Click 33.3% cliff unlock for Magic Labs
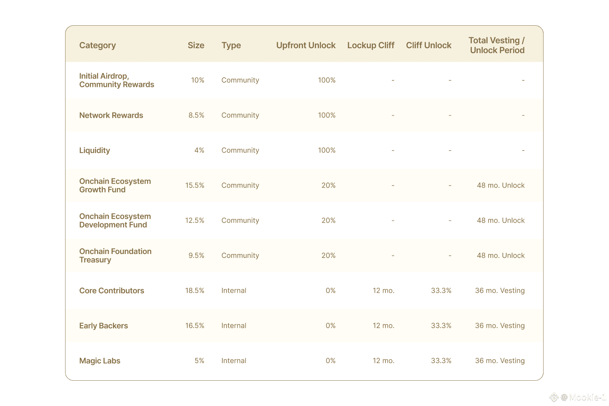 (441, 361)
